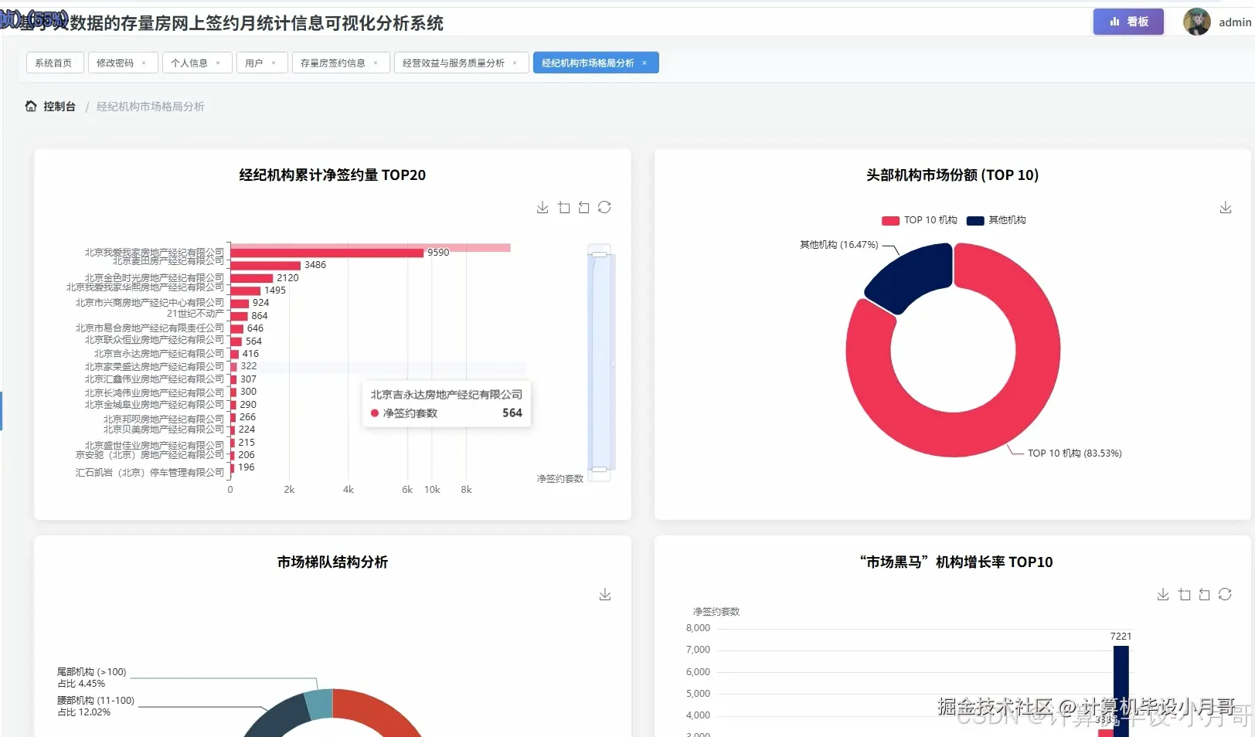This screenshot has height=737, width=1255.
Task: Save 头部机构市场份额 donut chart as image
Action: coord(1225,207)
